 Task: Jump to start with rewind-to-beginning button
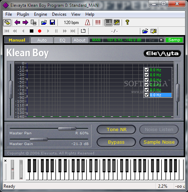point(7,31)
